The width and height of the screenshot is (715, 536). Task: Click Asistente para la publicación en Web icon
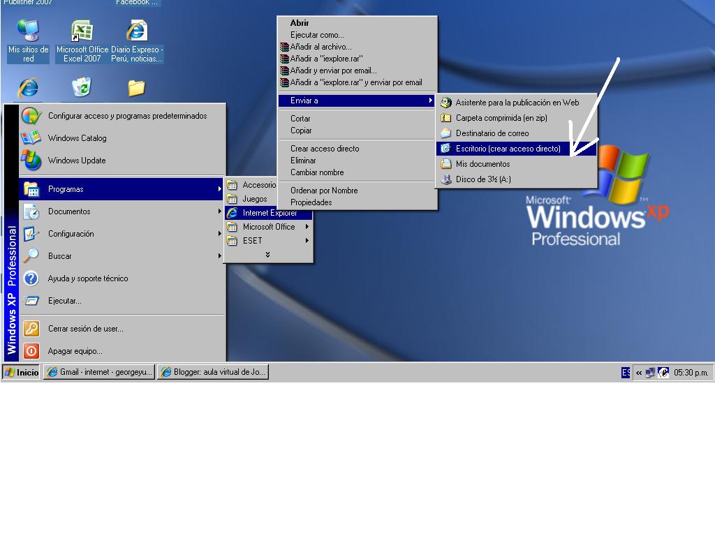coord(446,103)
